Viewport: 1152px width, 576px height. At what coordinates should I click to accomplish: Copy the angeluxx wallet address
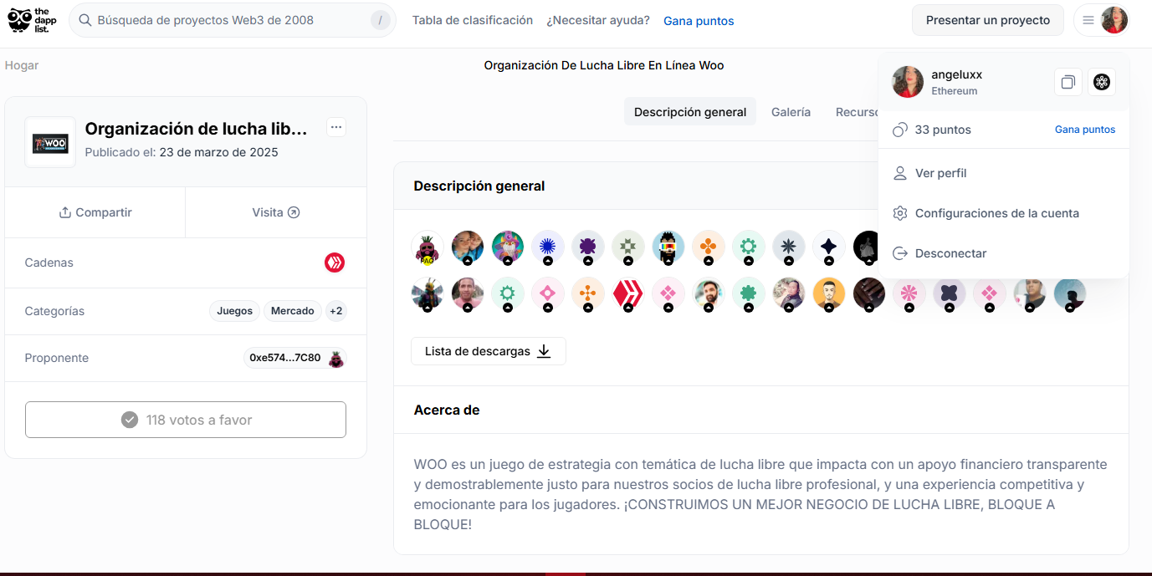click(x=1068, y=82)
